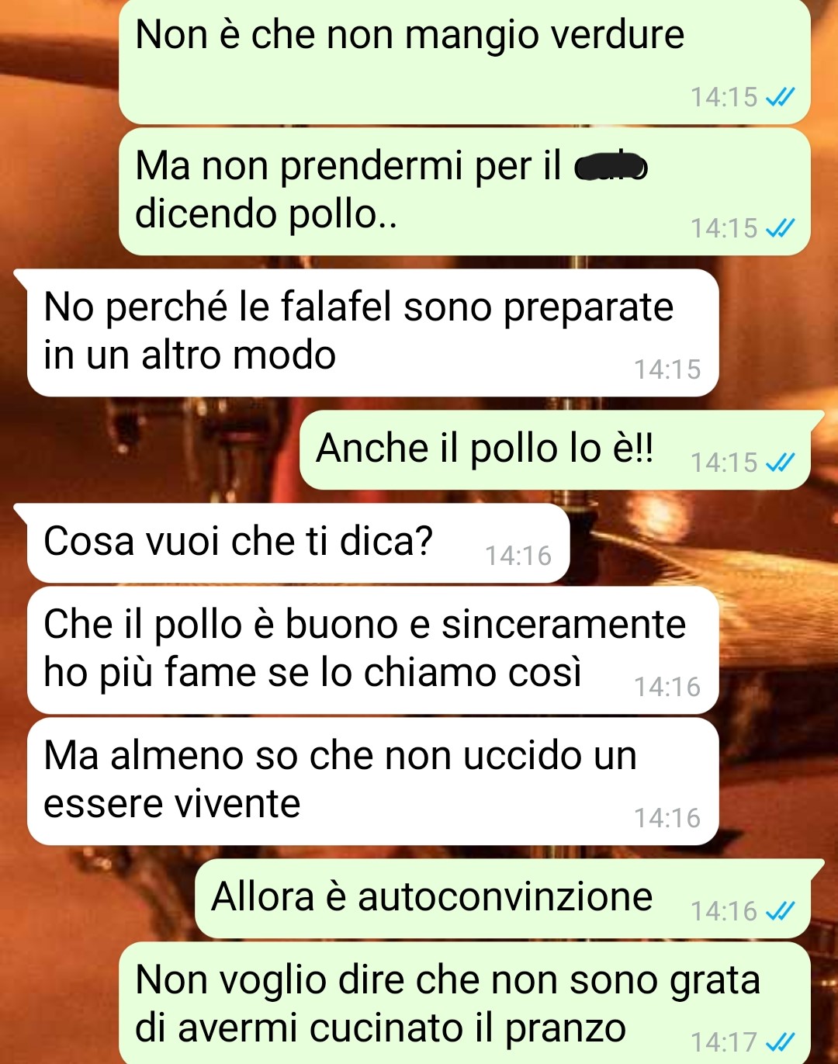
Task: Tap read ticks on 'Allora è autoconvinzione'
Action: [780, 910]
